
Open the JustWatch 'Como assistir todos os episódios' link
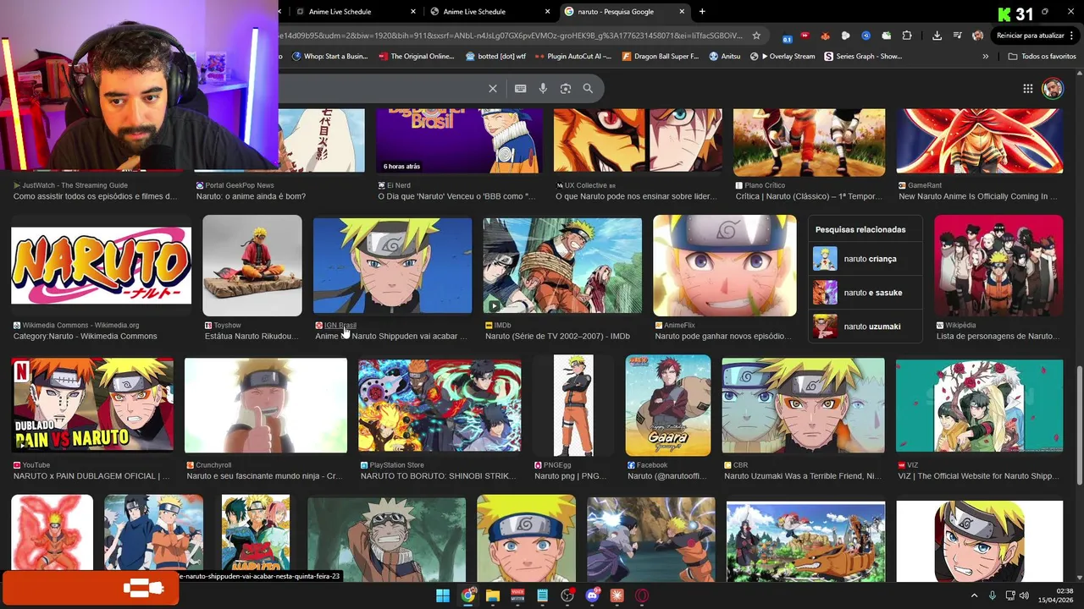95,196
